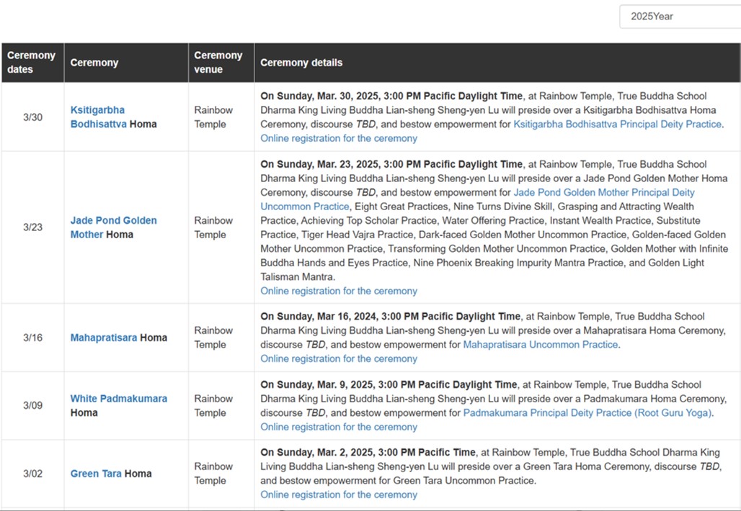
Task: Select the 3/02 date cell
Action: click(32, 474)
